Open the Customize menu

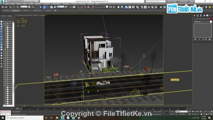coord(82,4)
